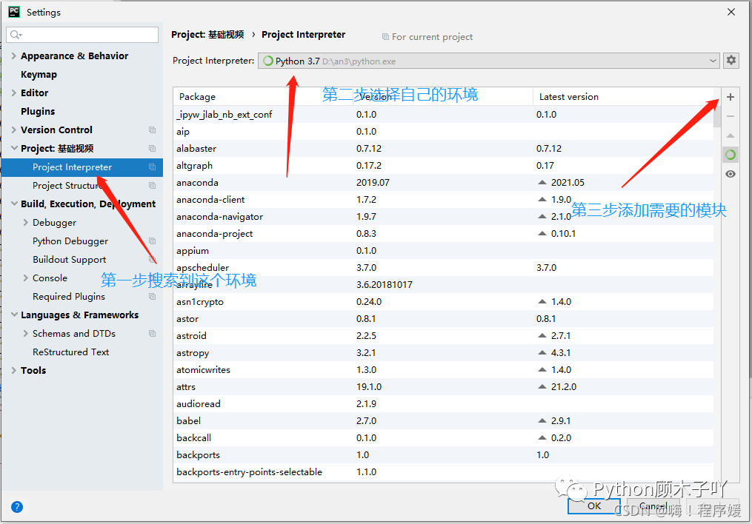752x524 pixels.
Task: Click the For current project icon
Action: 385,37
